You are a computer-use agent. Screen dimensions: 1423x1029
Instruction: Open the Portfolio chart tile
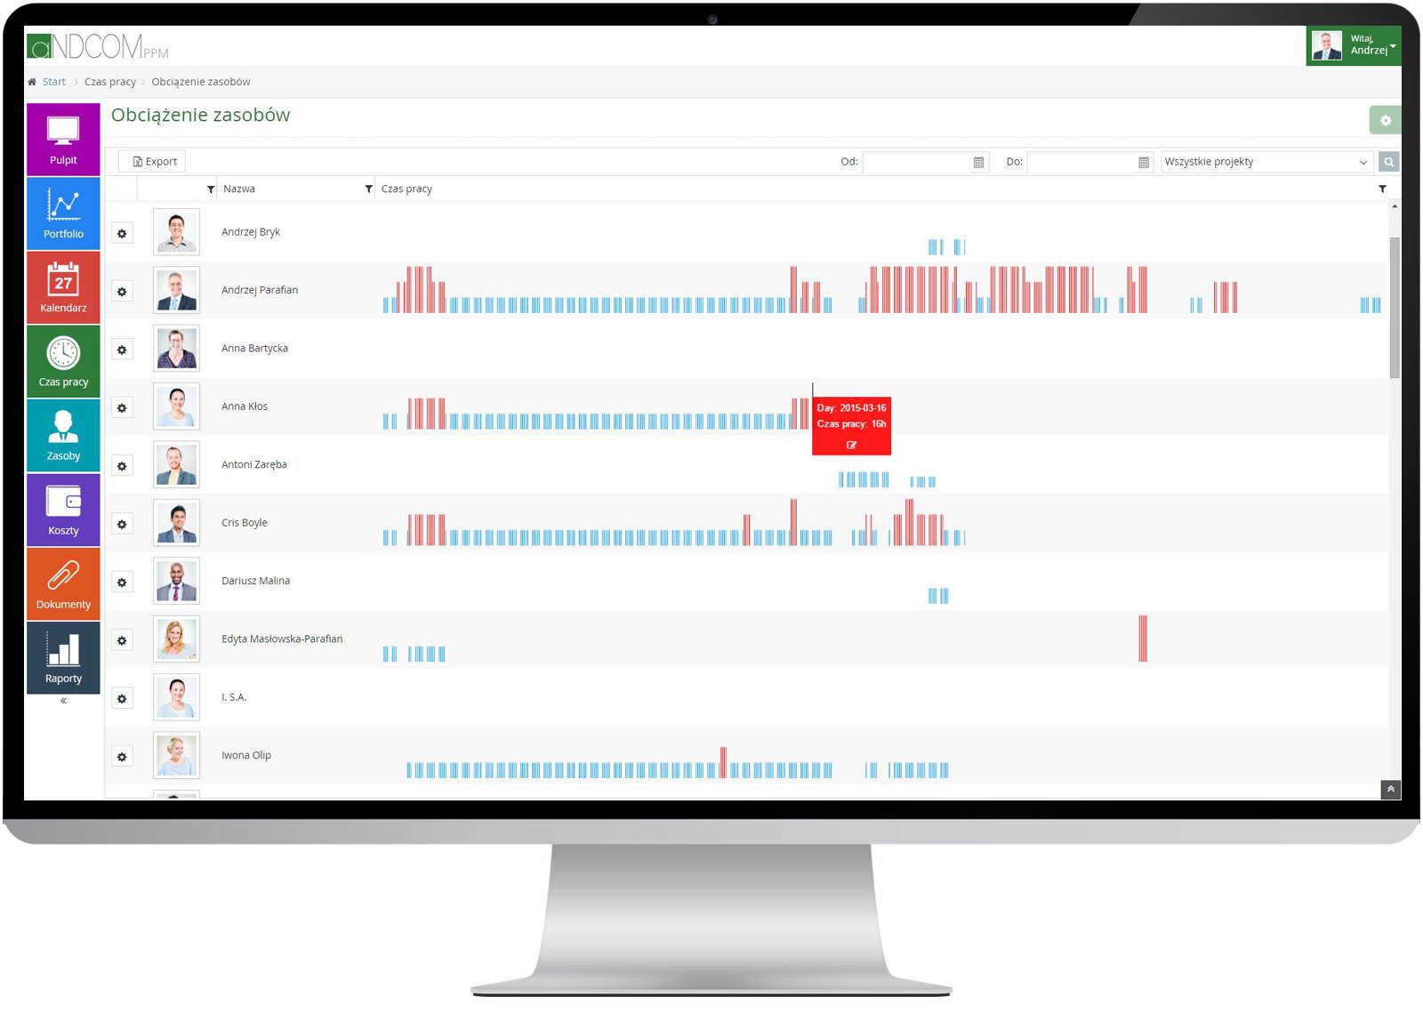(x=63, y=213)
